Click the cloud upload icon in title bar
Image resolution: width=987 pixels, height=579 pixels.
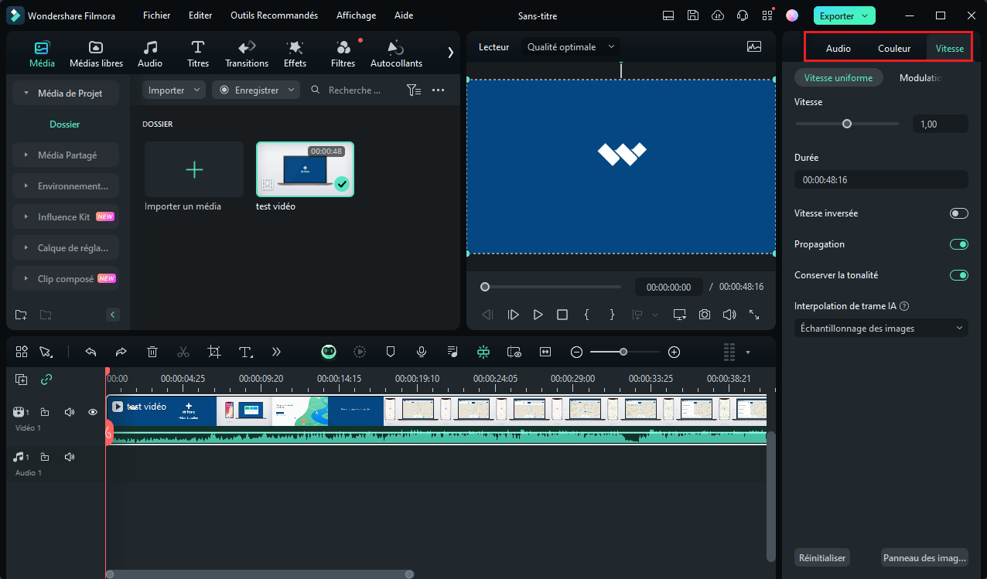pyautogui.click(x=718, y=15)
